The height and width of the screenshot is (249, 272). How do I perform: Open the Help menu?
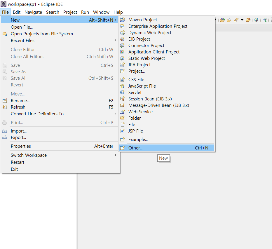118,12
